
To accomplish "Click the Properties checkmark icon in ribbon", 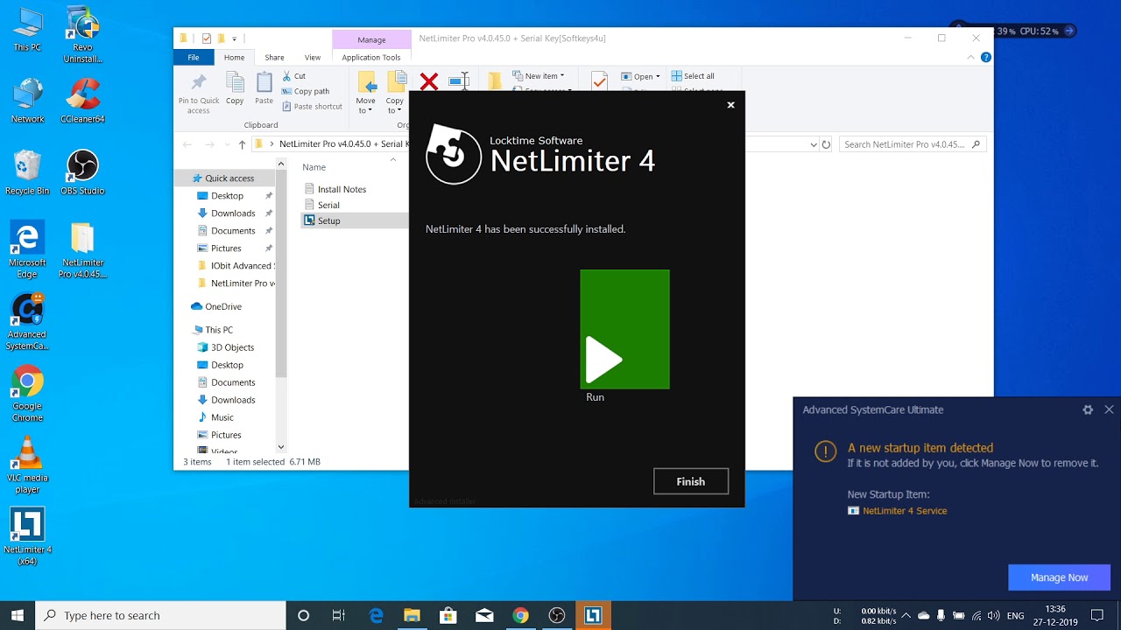I will click(x=599, y=80).
